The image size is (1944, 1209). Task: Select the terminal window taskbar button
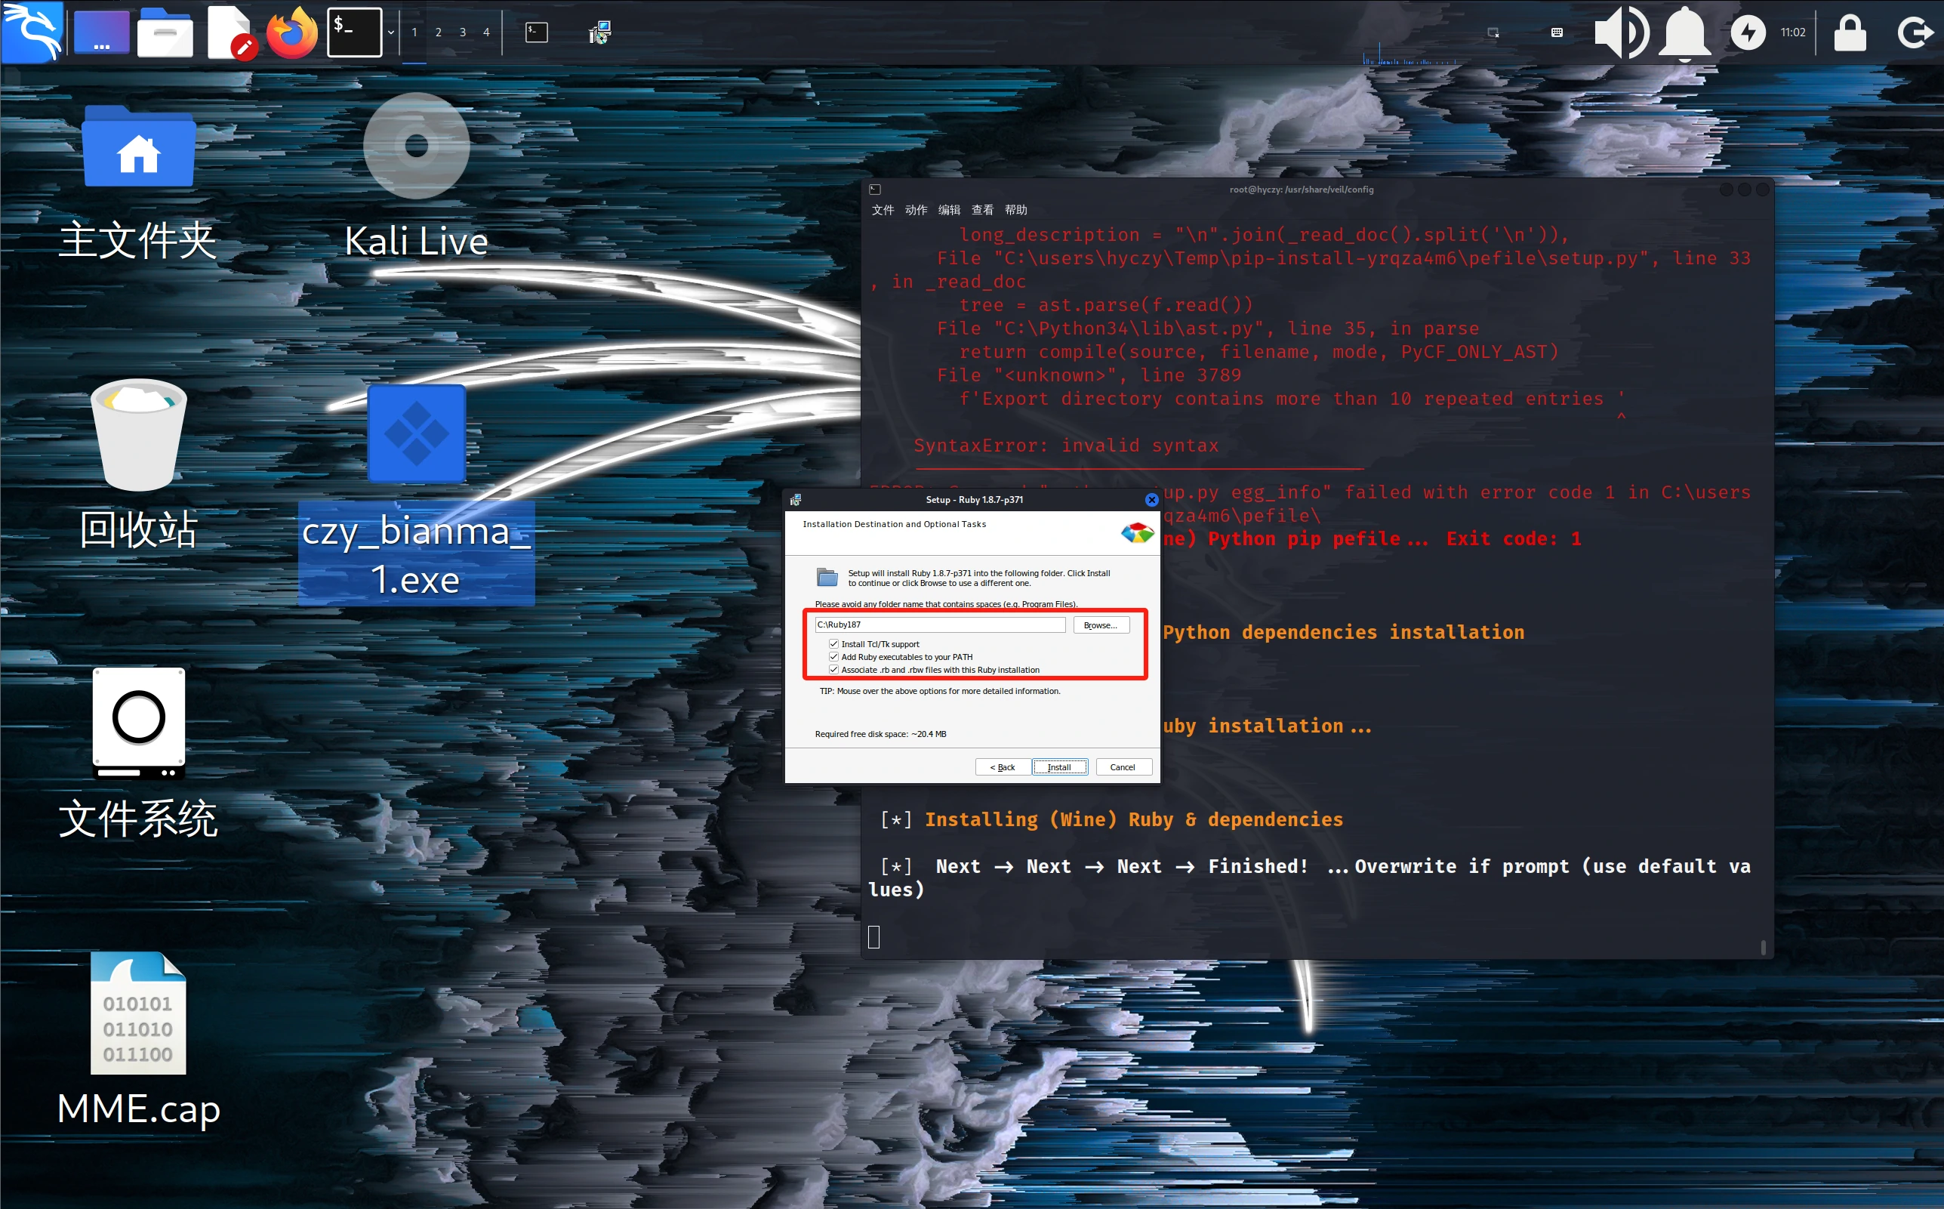click(536, 32)
